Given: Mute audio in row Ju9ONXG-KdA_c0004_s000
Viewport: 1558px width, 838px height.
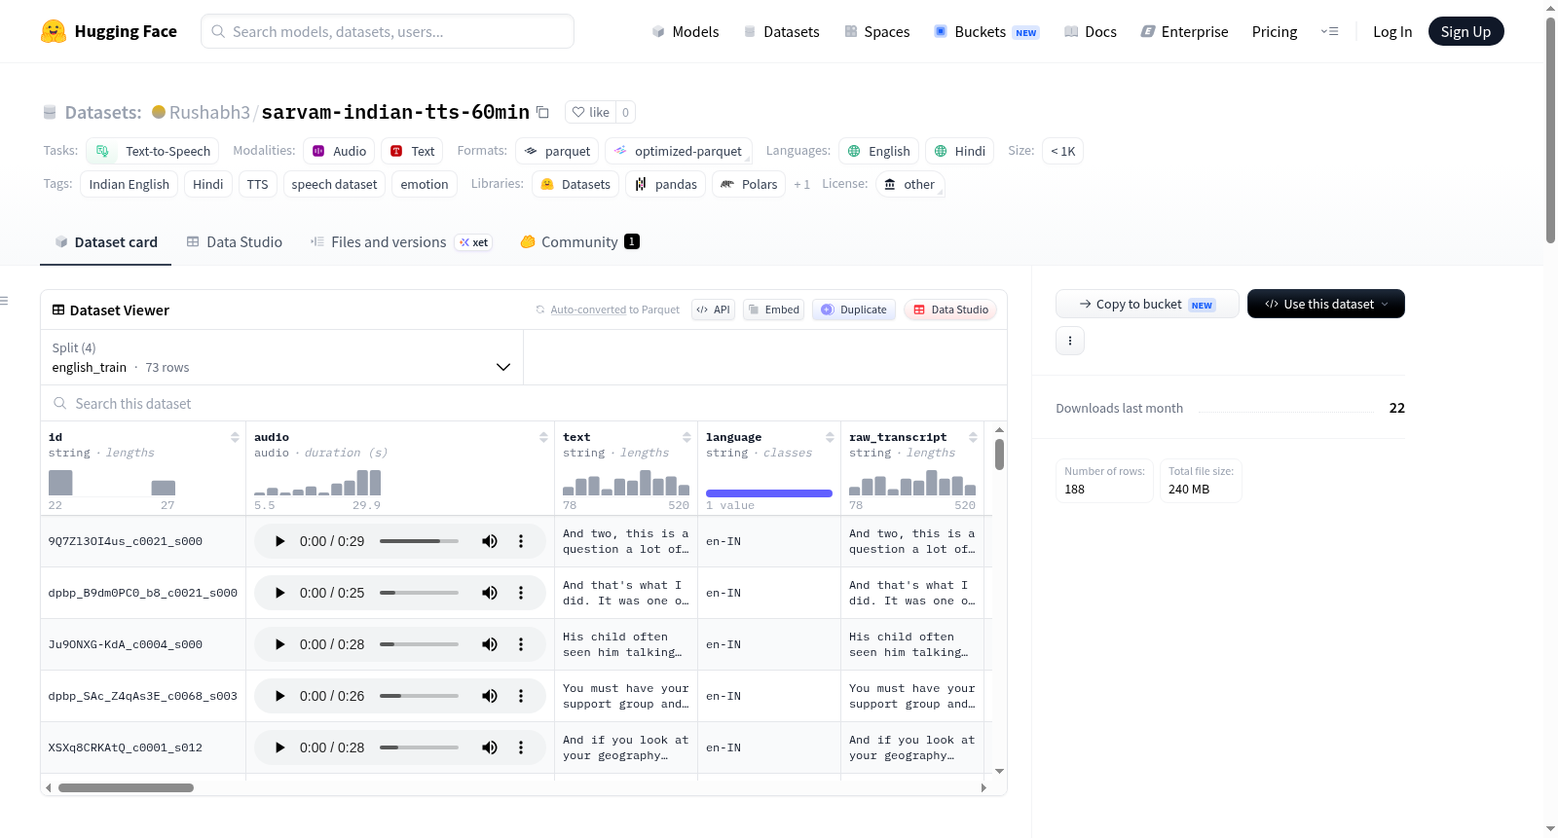Looking at the screenshot, I should [x=490, y=644].
